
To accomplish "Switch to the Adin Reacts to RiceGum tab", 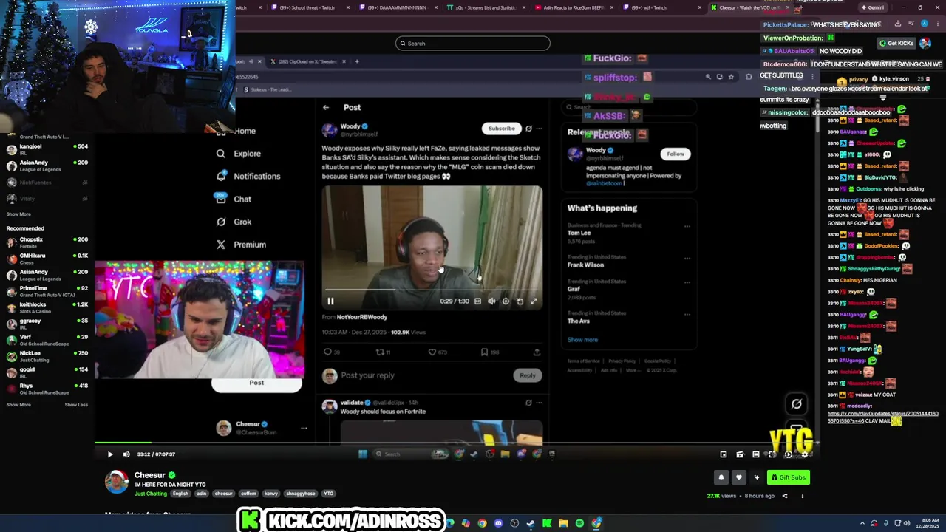I will point(574,7).
